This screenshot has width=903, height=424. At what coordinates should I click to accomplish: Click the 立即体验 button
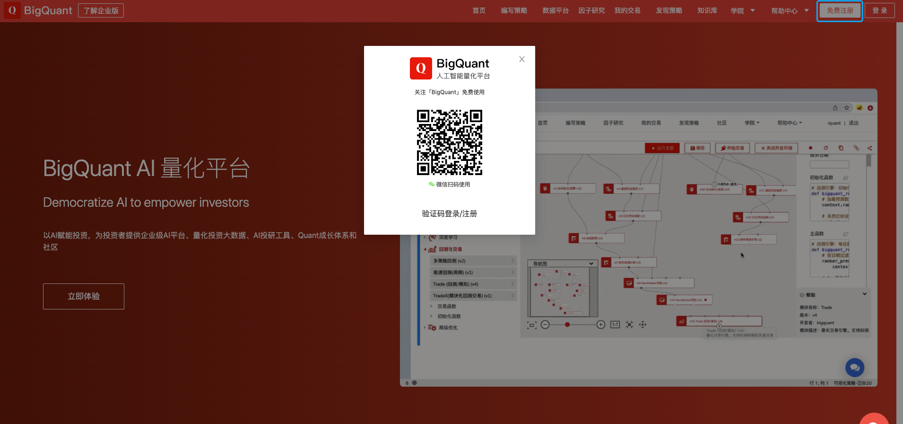click(84, 296)
